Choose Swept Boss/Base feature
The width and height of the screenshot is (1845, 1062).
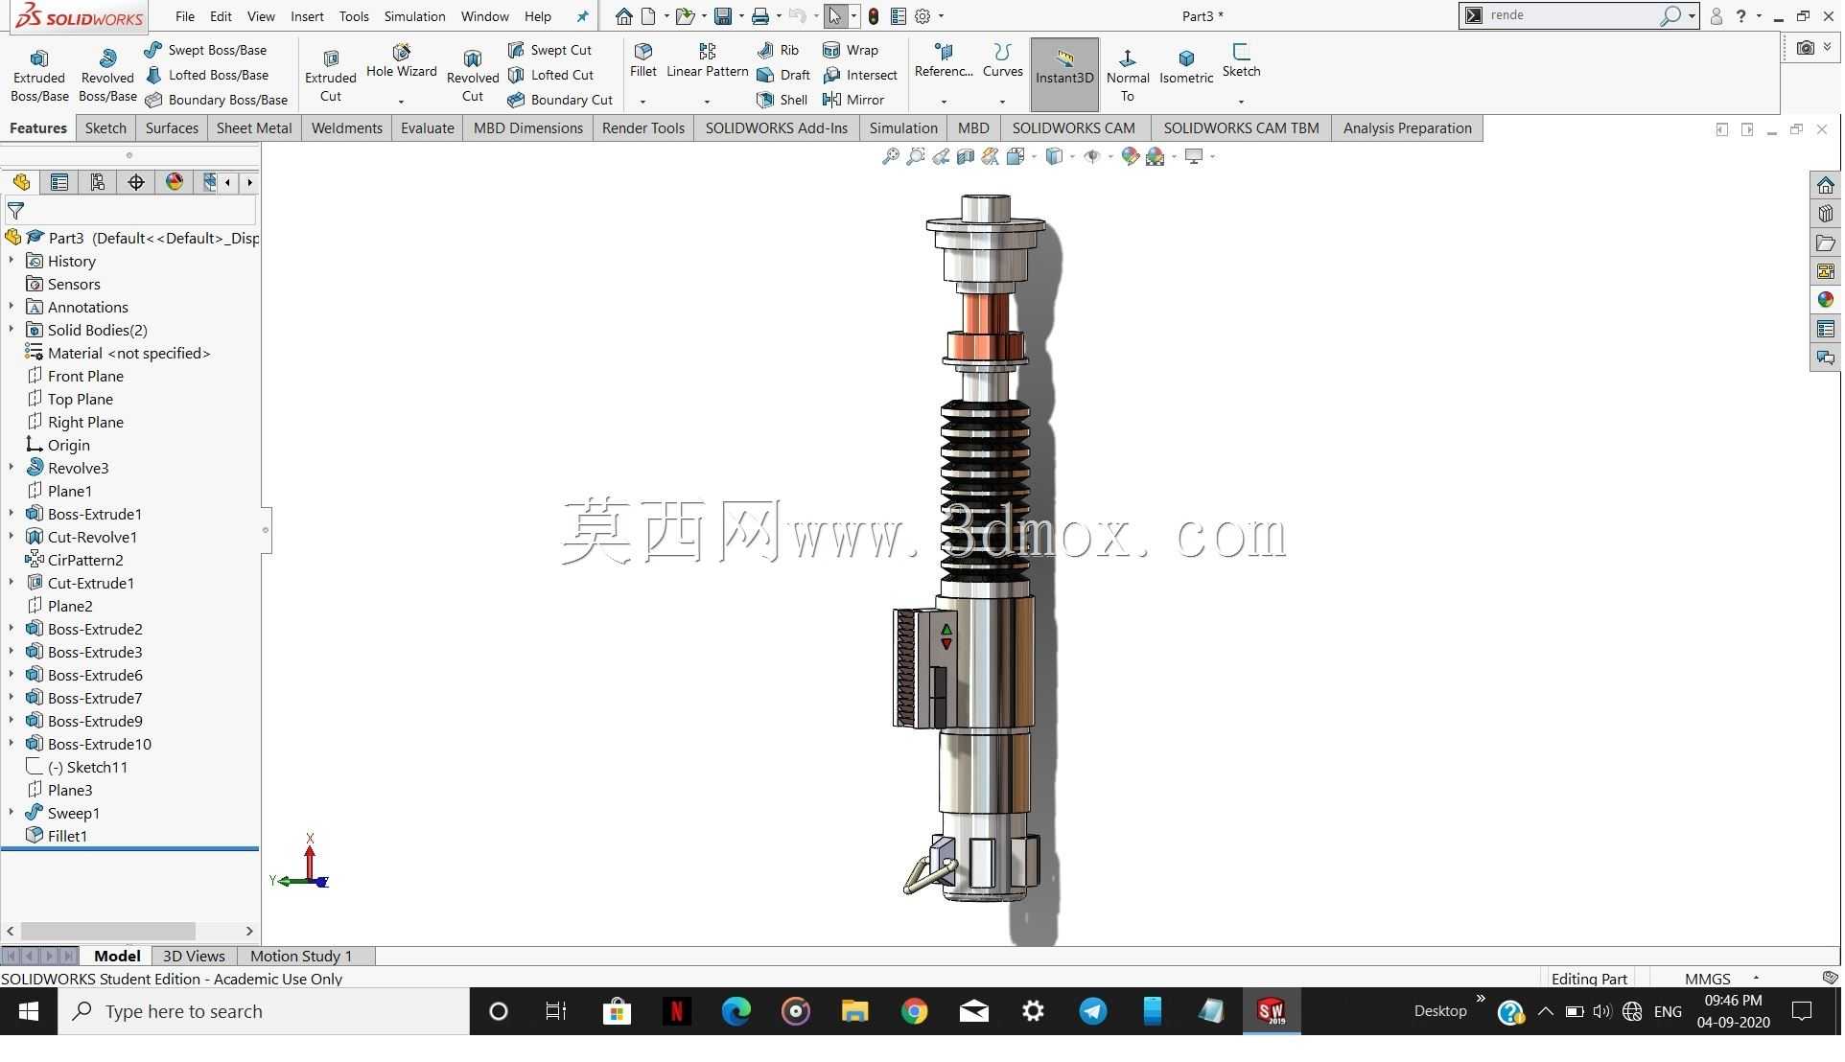pyautogui.click(x=205, y=50)
